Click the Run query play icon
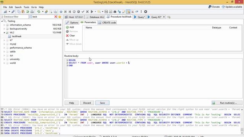The width and height of the screenshot is (244, 137). coord(92,12)
